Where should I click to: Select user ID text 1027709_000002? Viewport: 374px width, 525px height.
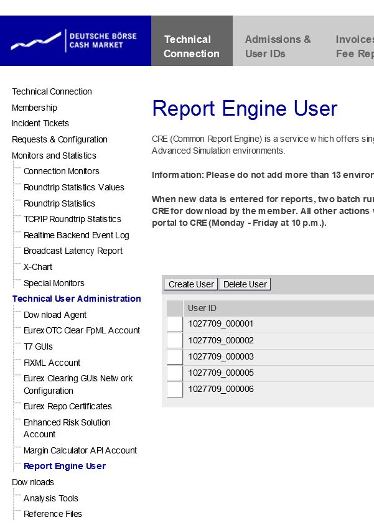(221, 340)
